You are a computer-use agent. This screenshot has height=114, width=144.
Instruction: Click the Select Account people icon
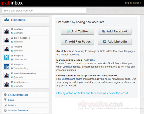[x=7, y=20]
